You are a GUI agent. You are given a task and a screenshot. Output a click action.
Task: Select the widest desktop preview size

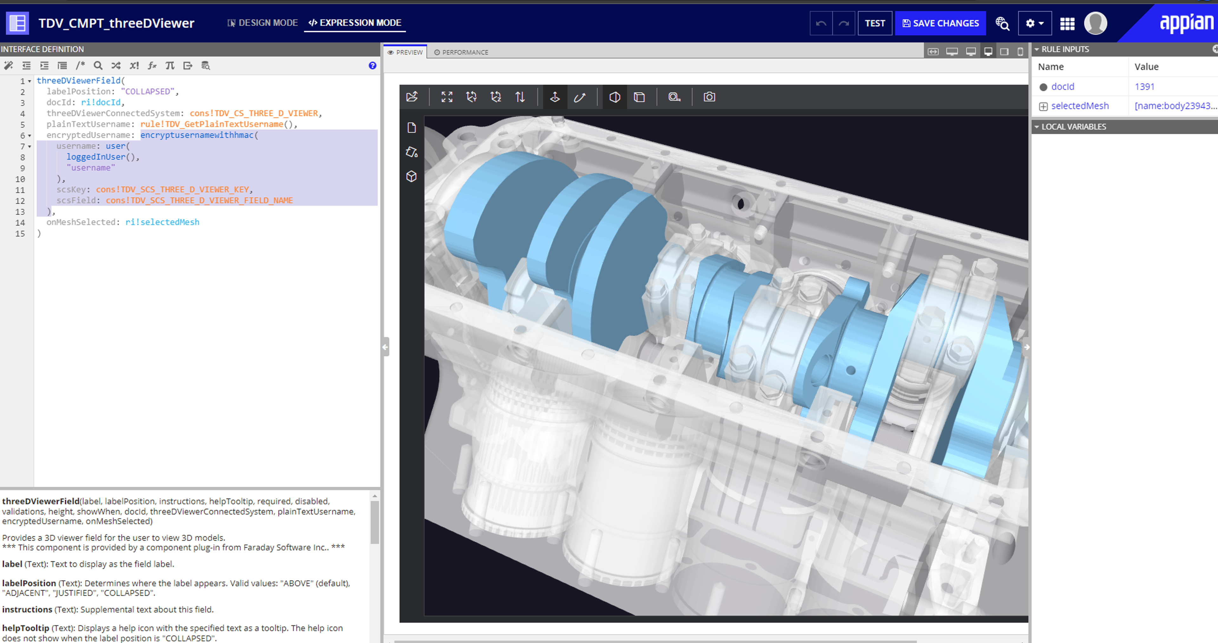coord(952,51)
